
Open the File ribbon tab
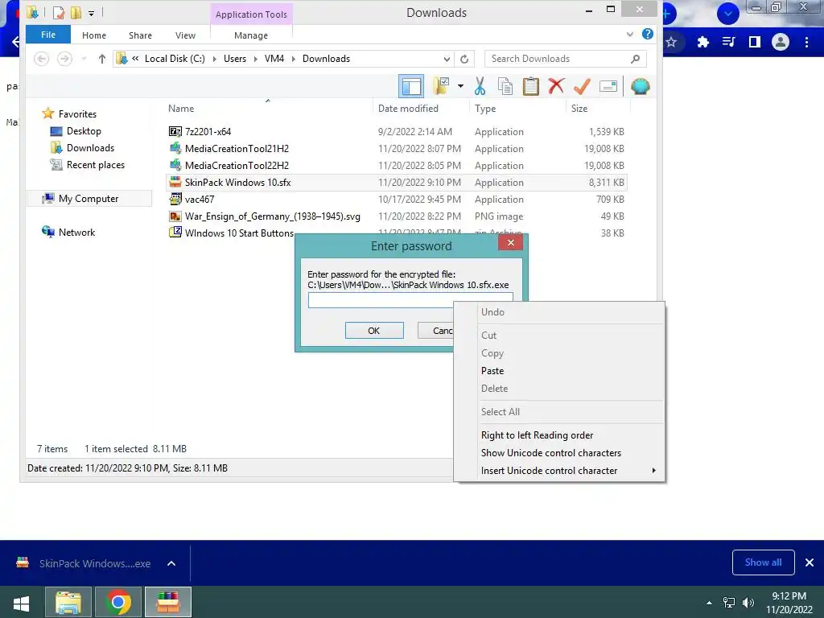coord(48,35)
